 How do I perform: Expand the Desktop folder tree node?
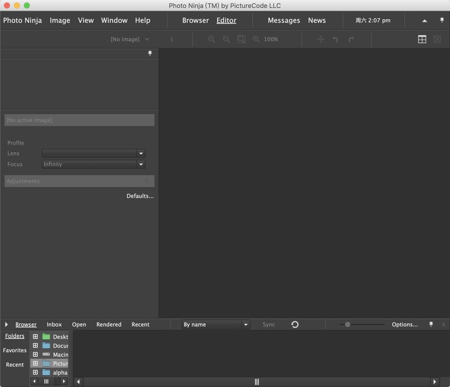[35, 336]
